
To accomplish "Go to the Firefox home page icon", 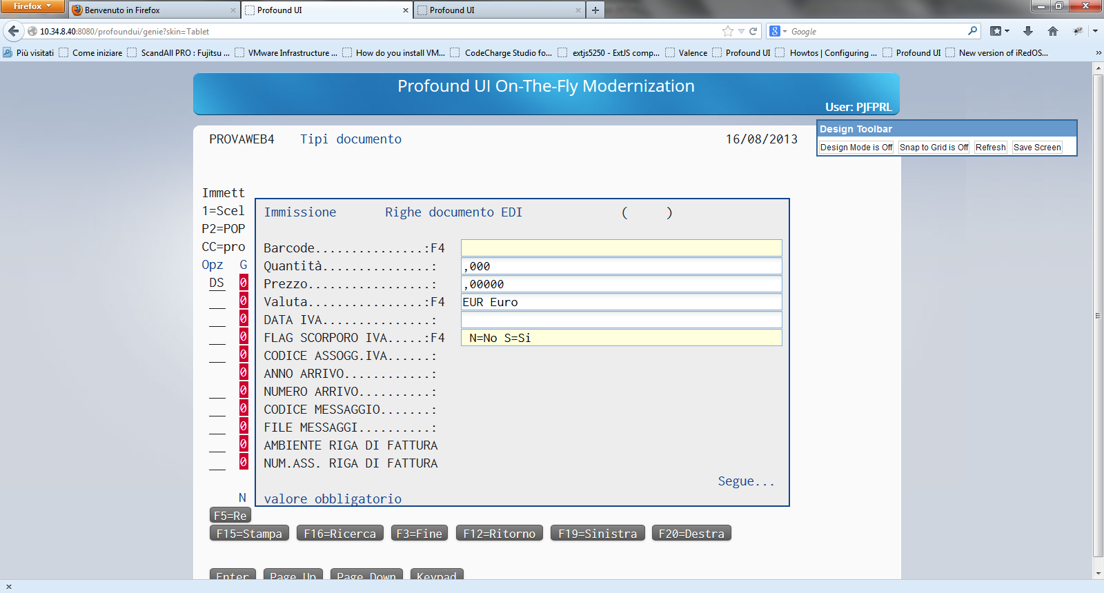I will pyautogui.click(x=1052, y=31).
